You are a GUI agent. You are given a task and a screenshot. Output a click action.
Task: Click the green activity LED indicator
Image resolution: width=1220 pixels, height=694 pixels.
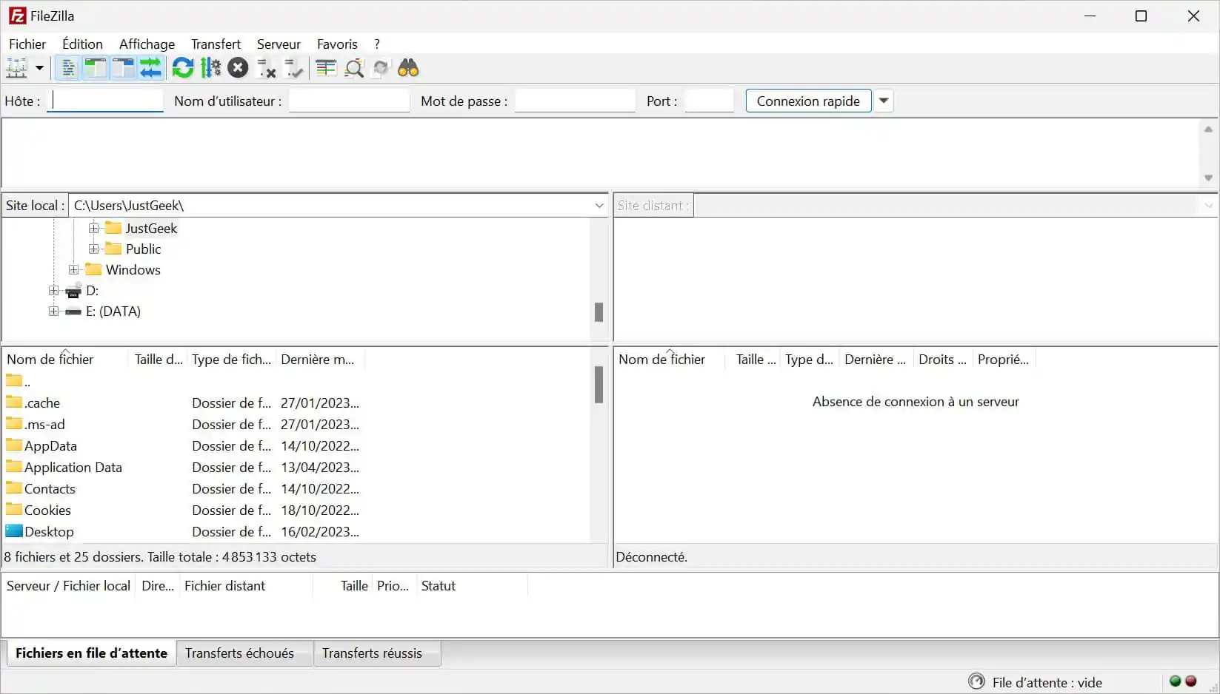tap(1175, 681)
